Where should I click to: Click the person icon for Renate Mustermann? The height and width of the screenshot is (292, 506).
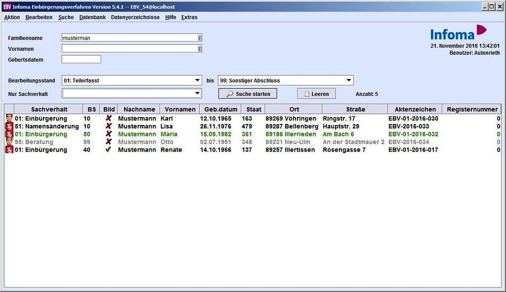click(9, 150)
